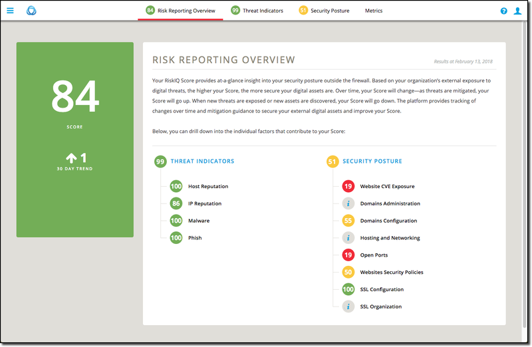The width and height of the screenshot is (532, 347).
Task: Click the 30 day trend up arrow
Action: [x=71, y=158]
